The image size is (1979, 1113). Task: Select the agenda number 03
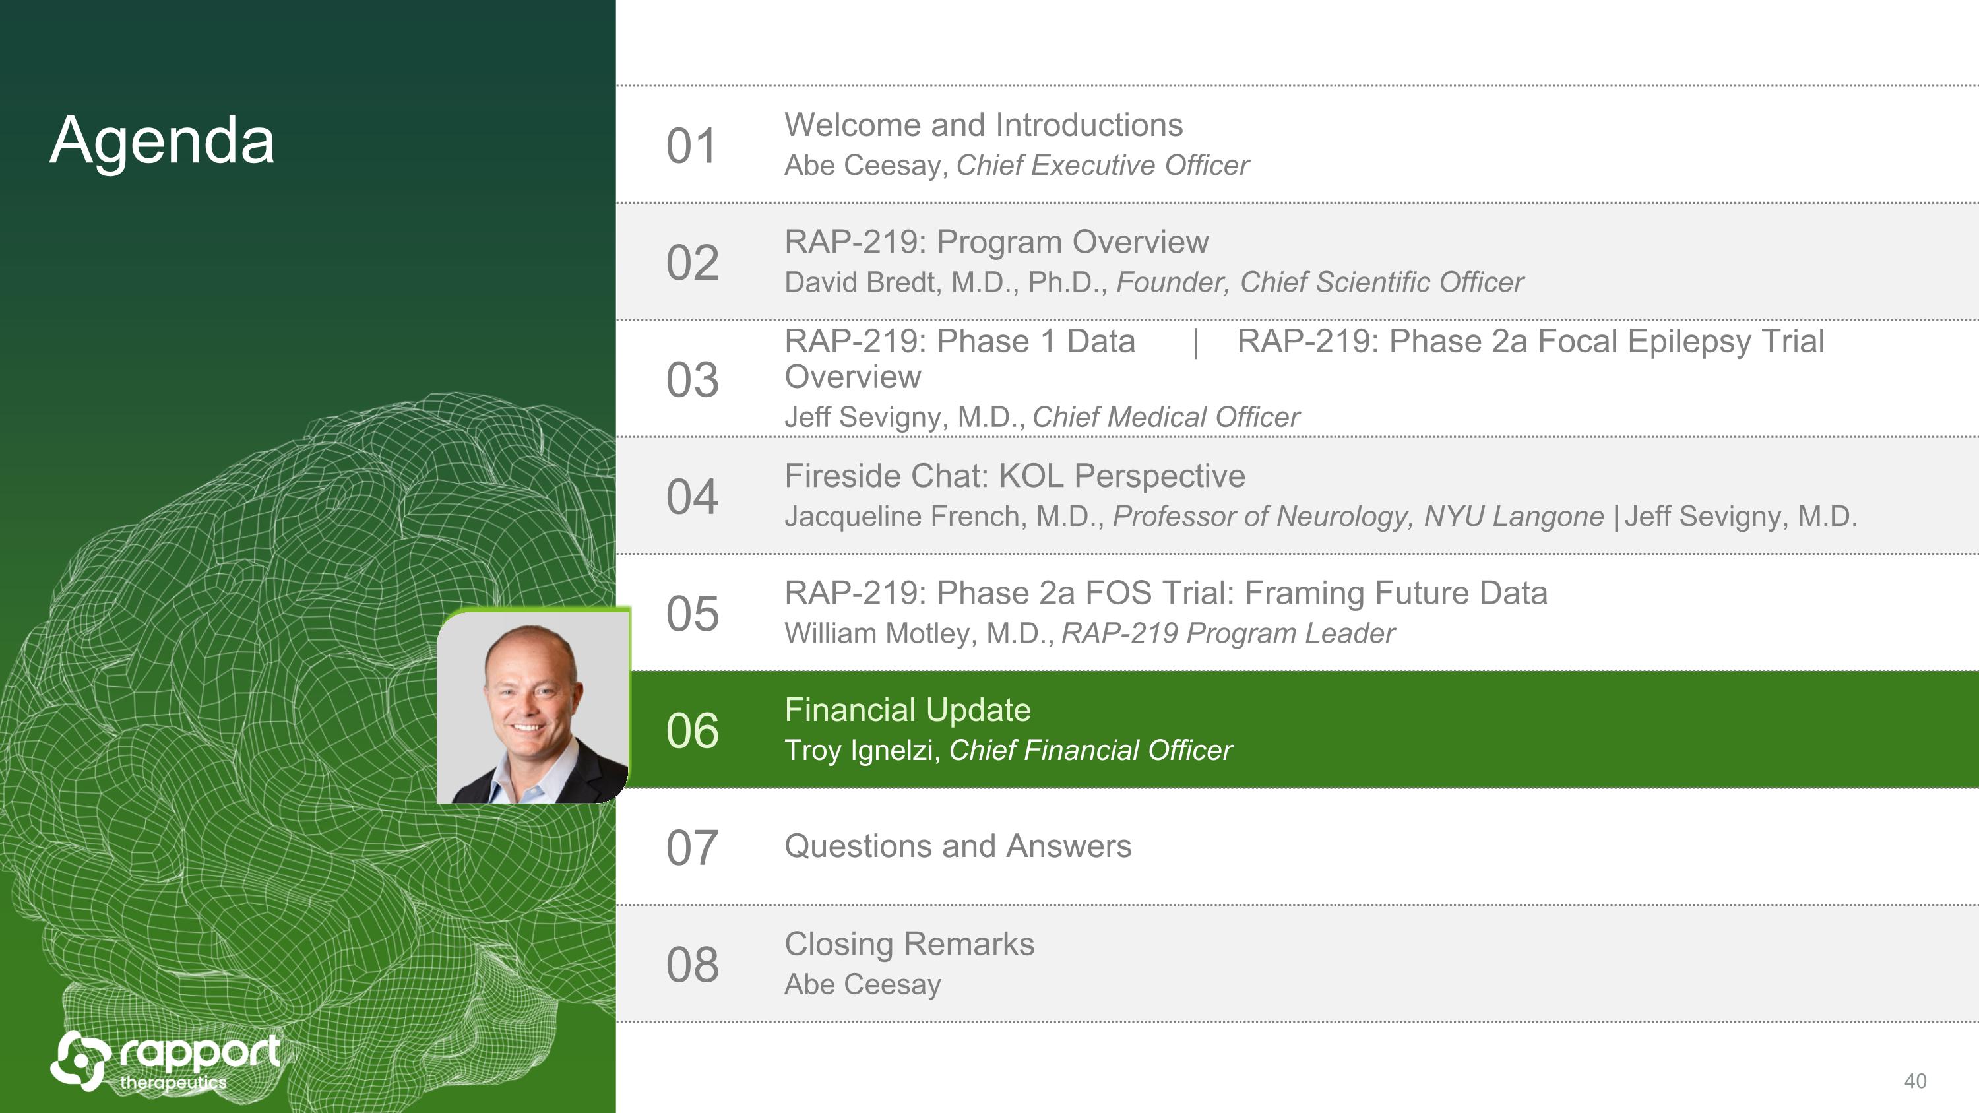coord(692,379)
